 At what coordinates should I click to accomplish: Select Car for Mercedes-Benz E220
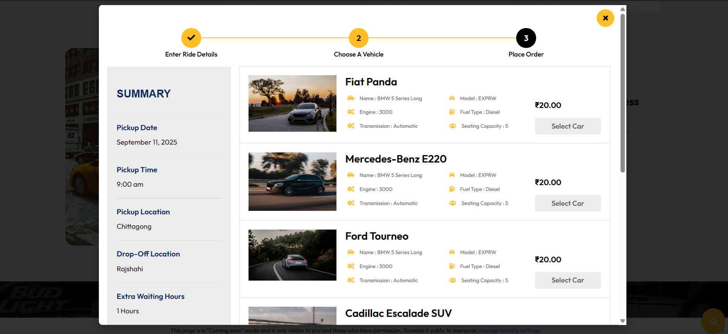(x=568, y=203)
